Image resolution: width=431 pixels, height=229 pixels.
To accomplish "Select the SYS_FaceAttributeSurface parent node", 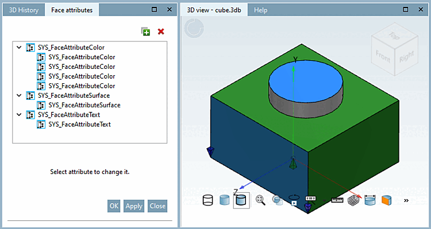I will (x=74, y=95).
